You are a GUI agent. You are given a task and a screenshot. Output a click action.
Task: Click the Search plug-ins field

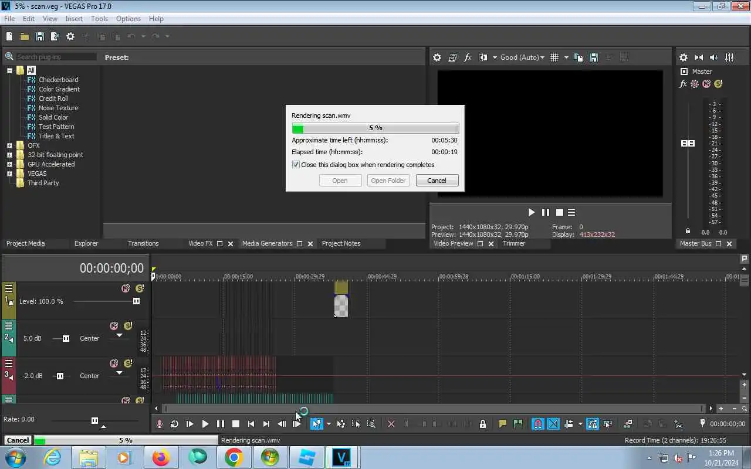coord(56,57)
